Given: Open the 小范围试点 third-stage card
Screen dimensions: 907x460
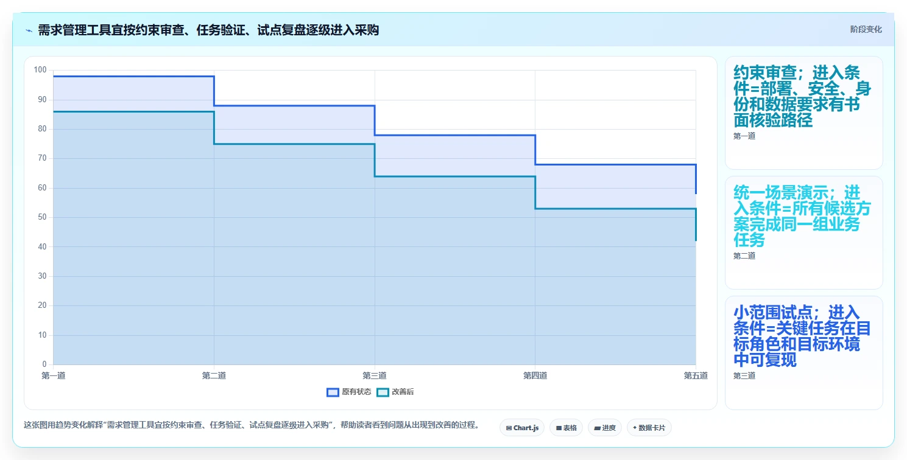Looking at the screenshot, I should pos(803,352).
